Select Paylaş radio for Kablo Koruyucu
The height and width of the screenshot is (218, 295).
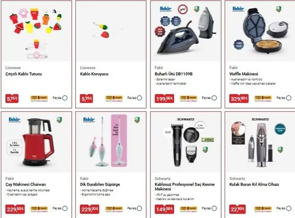[x=140, y=98]
